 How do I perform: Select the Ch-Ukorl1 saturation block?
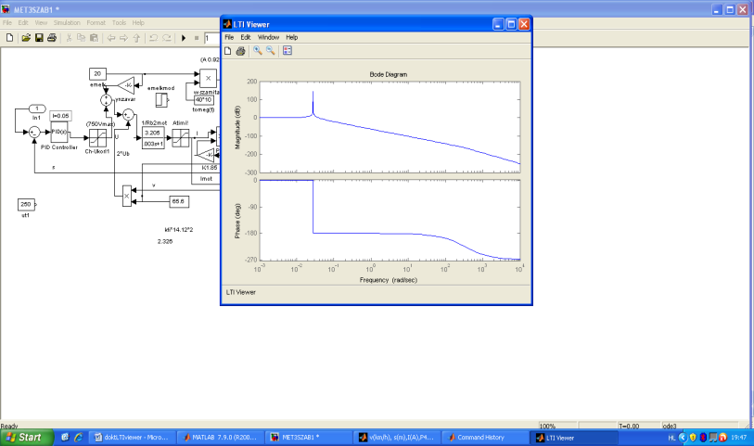coord(97,138)
